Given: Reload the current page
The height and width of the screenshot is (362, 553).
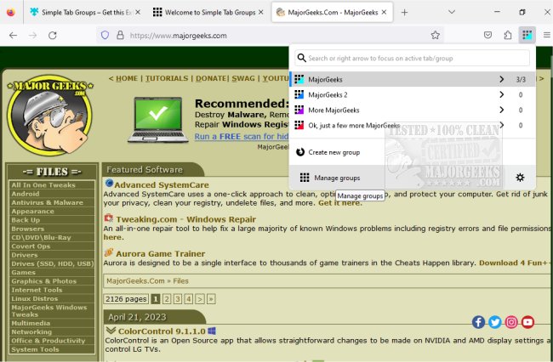Looking at the screenshot, I should tap(53, 35).
